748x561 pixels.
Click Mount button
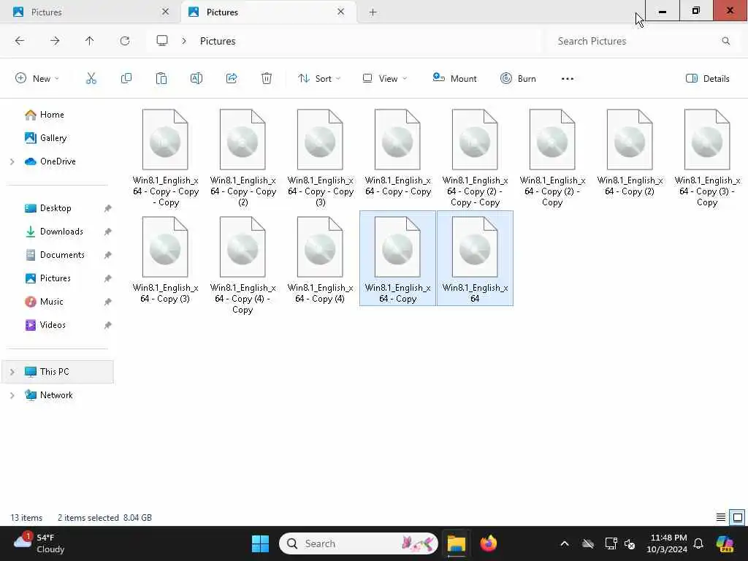(x=454, y=79)
